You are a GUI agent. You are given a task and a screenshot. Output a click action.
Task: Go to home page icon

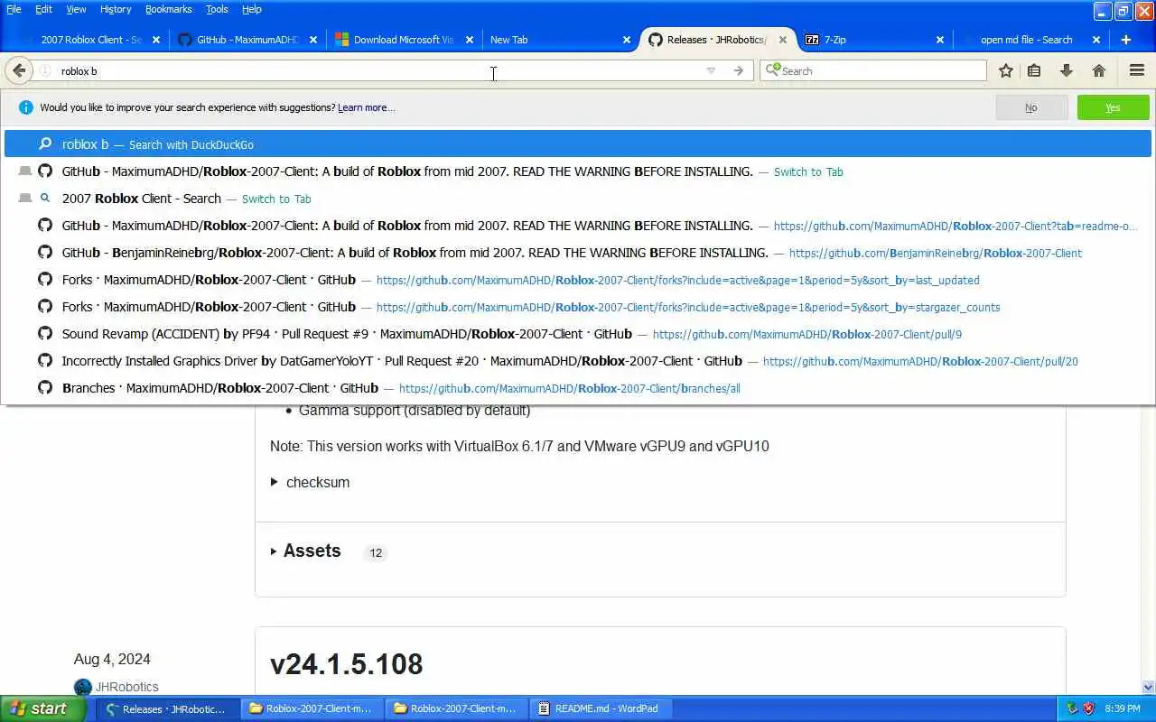point(1099,70)
